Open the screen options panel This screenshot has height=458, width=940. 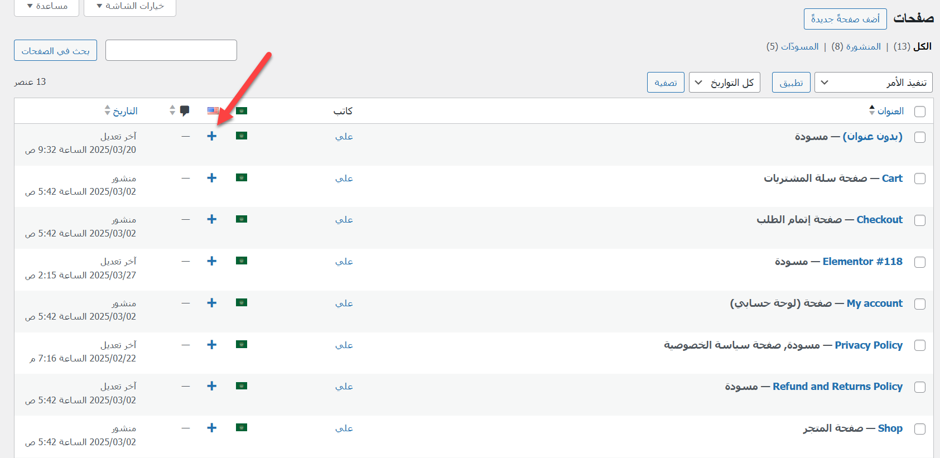pos(130,6)
